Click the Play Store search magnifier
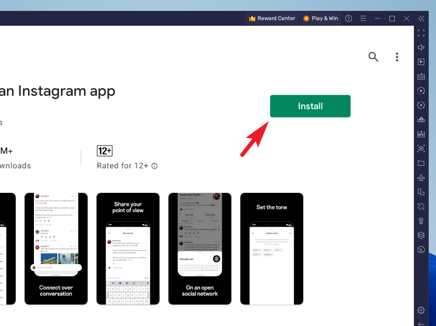The width and height of the screenshot is (436, 326). [x=373, y=57]
